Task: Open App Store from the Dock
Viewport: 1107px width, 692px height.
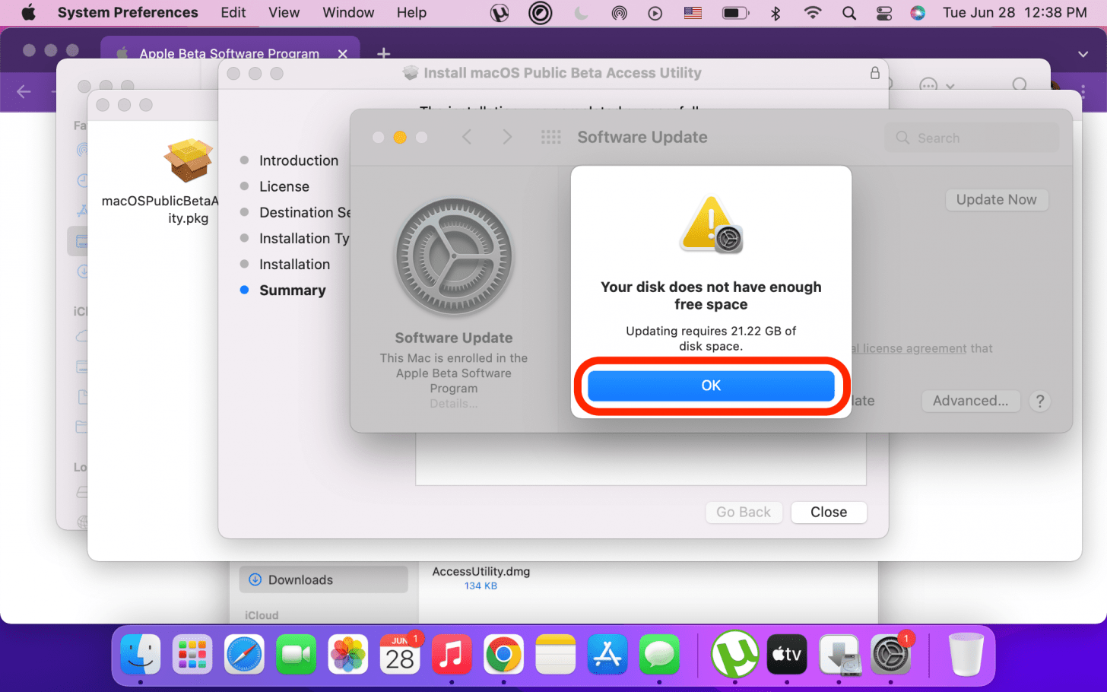Action: pos(607,655)
